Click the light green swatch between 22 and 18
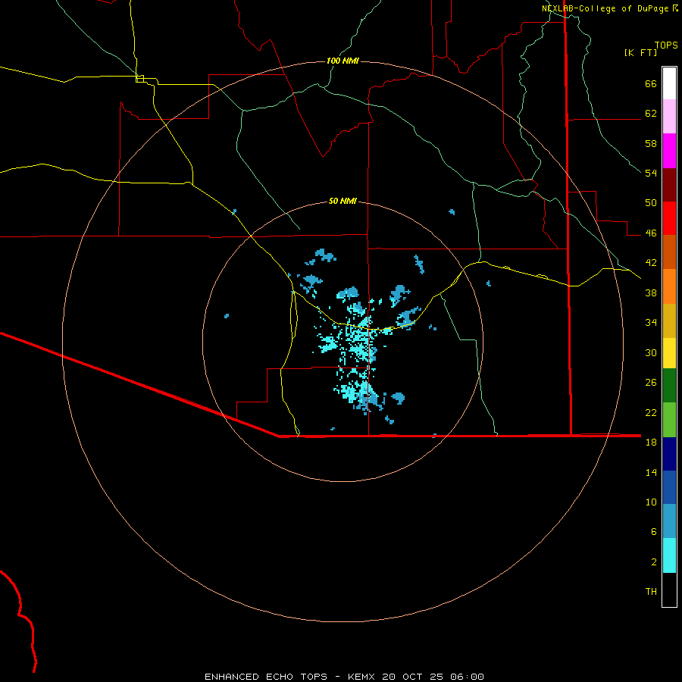The image size is (682, 682). [x=669, y=419]
